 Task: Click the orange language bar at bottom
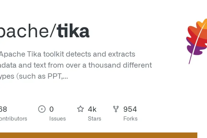99,135
